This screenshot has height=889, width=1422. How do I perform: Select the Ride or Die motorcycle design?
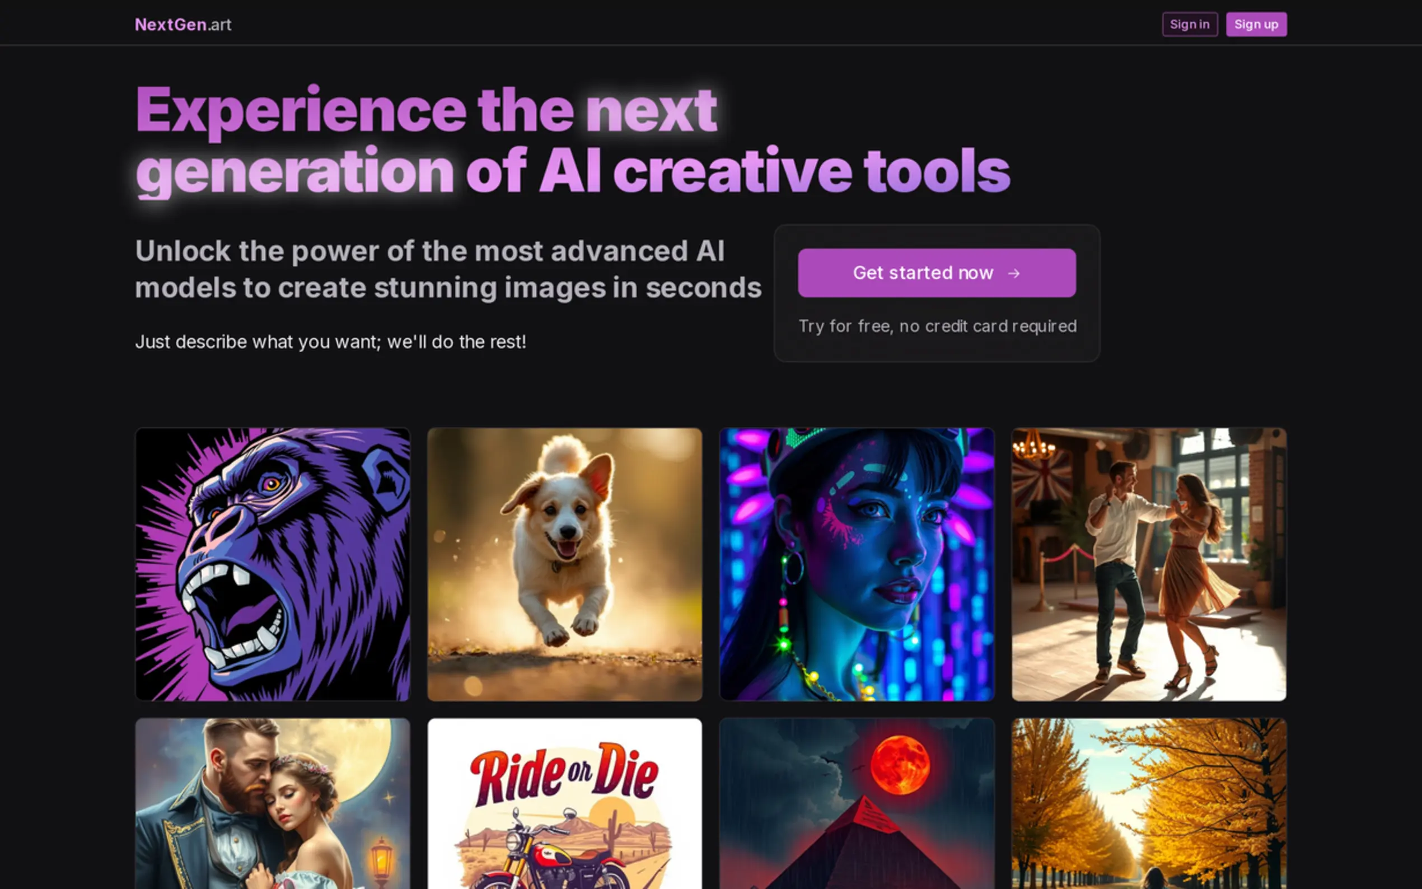pyautogui.click(x=564, y=803)
